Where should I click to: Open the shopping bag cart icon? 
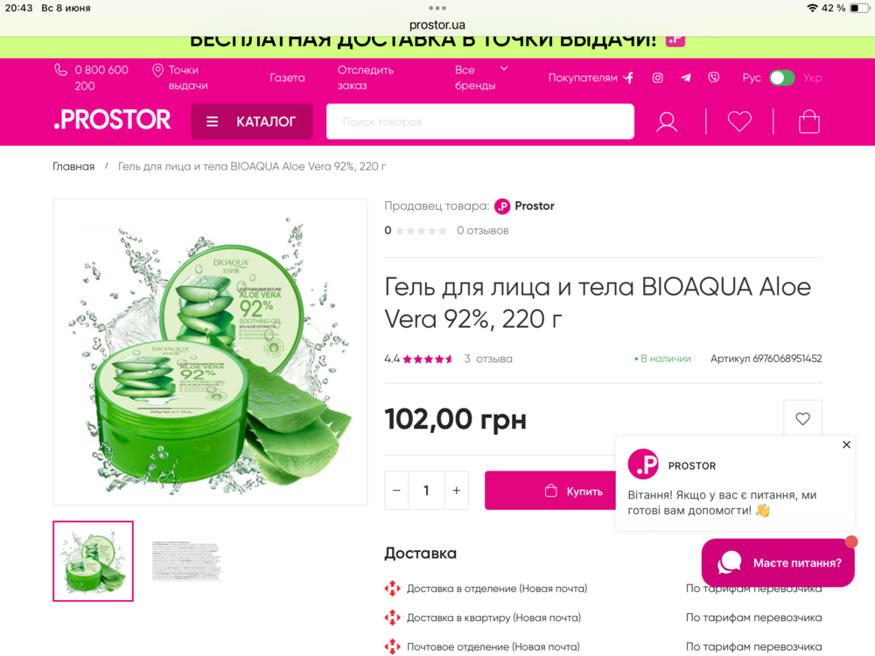[x=809, y=122]
